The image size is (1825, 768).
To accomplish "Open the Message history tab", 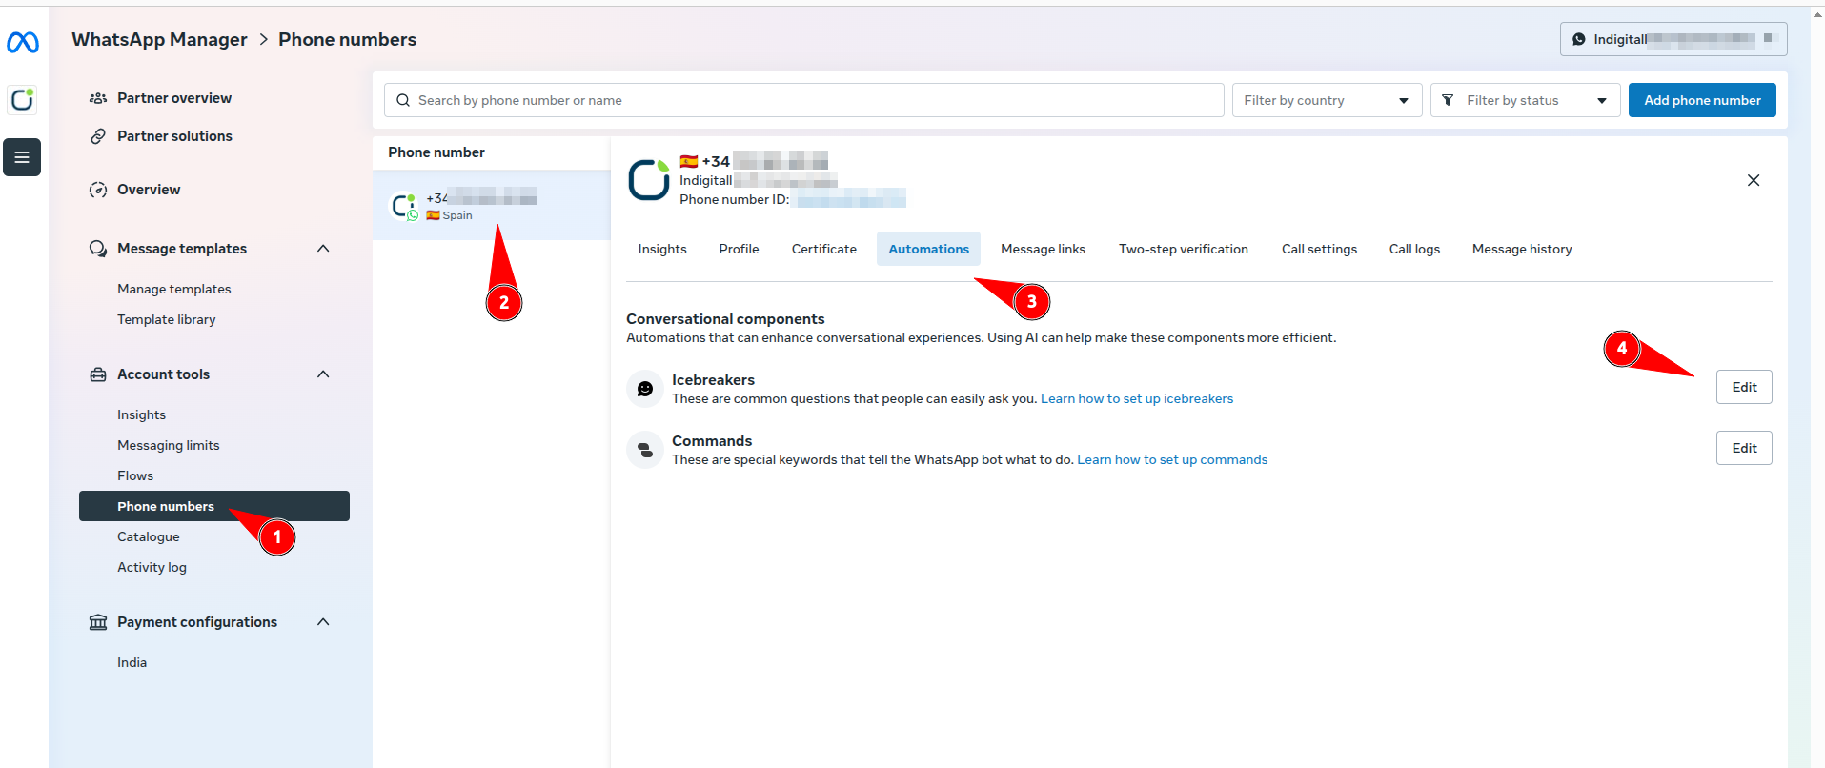I will pyautogui.click(x=1522, y=249).
